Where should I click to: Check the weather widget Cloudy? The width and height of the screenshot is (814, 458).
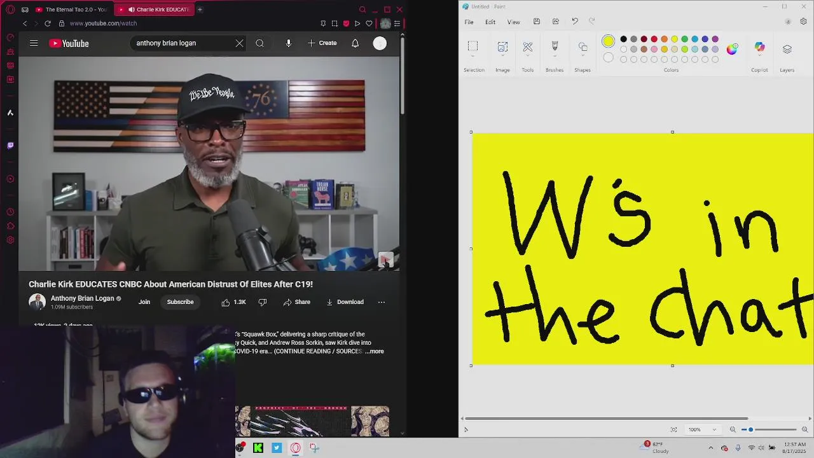(655, 448)
